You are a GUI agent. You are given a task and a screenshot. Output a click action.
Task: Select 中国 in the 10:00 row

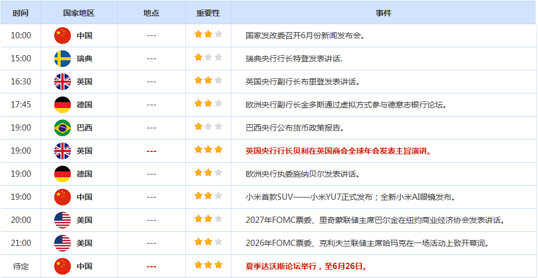(x=85, y=35)
